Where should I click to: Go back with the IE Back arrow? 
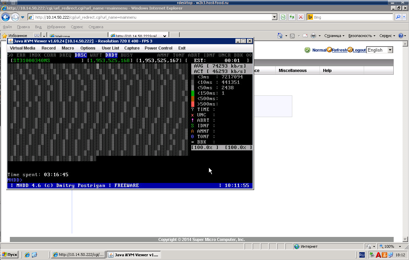coord(6,17)
